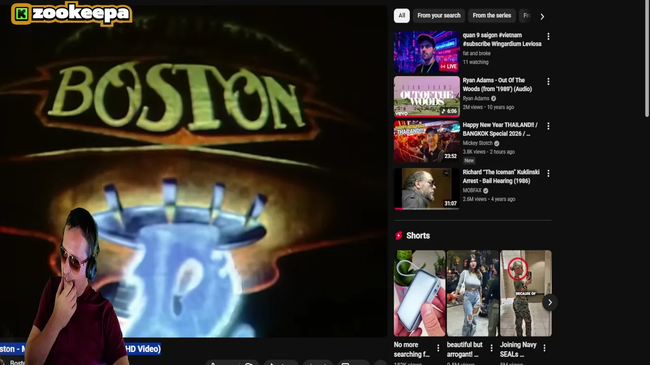Open the Happy New Year THAILAND video title
This screenshot has width=650, height=365.
500,129
